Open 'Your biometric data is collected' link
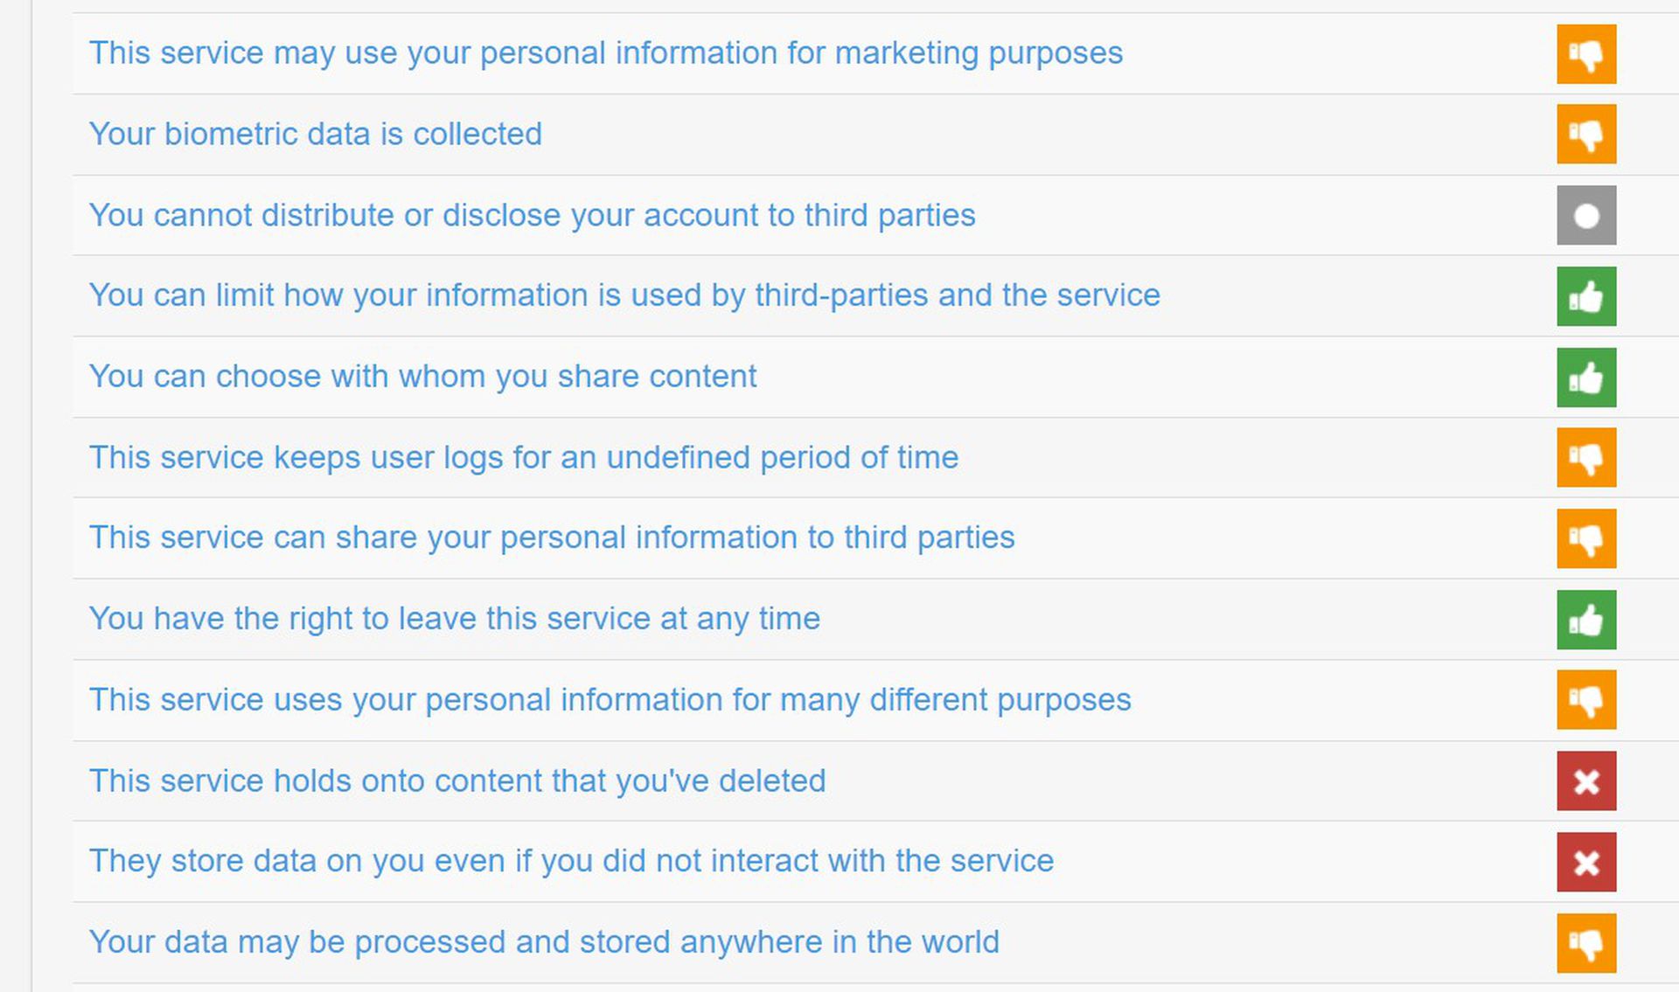Screen dimensions: 1679x992 click(x=316, y=134)
